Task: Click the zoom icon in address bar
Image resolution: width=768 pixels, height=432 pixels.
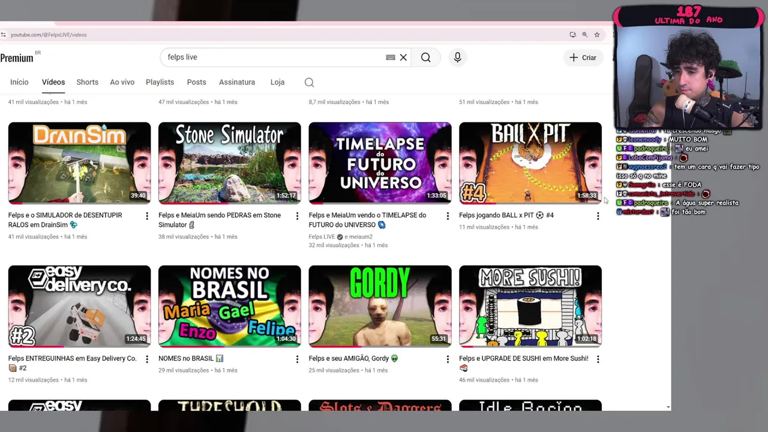Action: point(584,35)
